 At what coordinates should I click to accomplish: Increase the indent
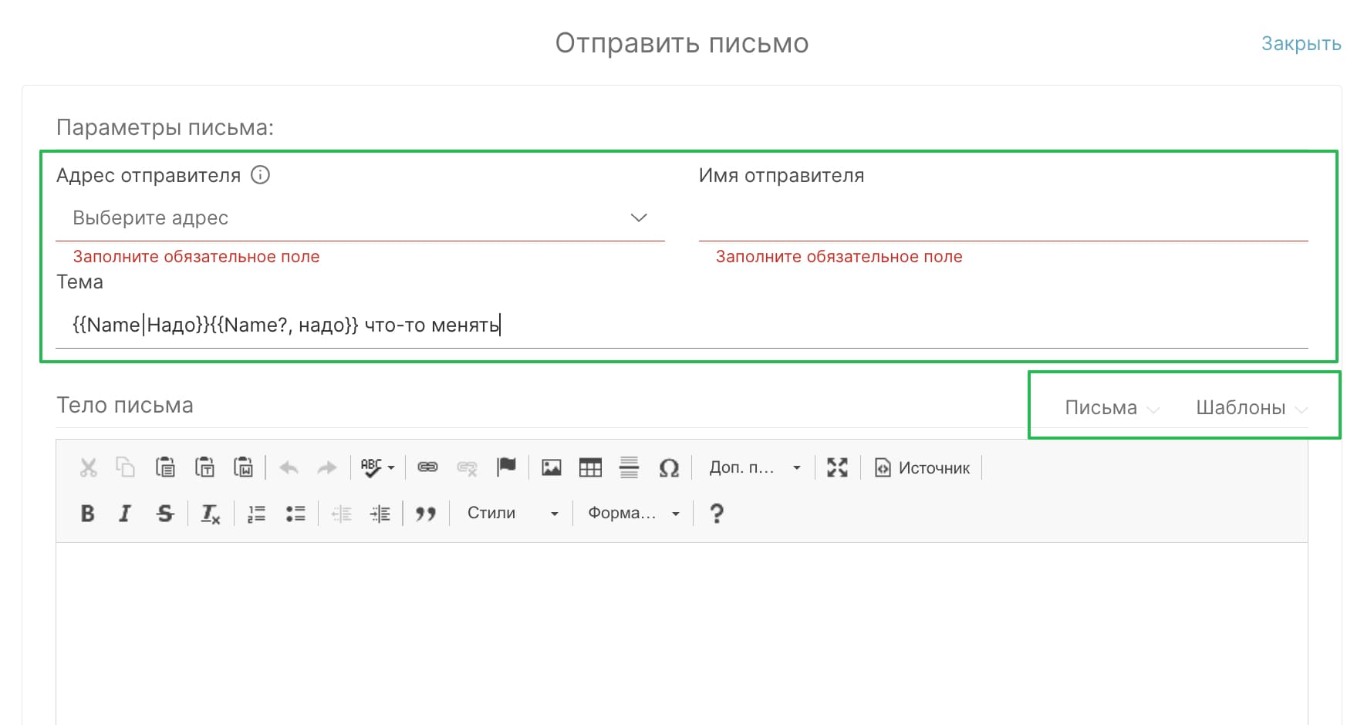(380, 514)
